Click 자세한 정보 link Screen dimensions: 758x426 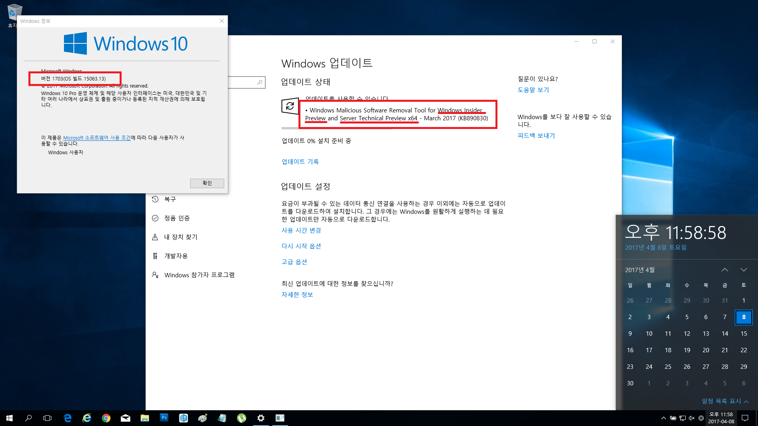pos(297,295)
